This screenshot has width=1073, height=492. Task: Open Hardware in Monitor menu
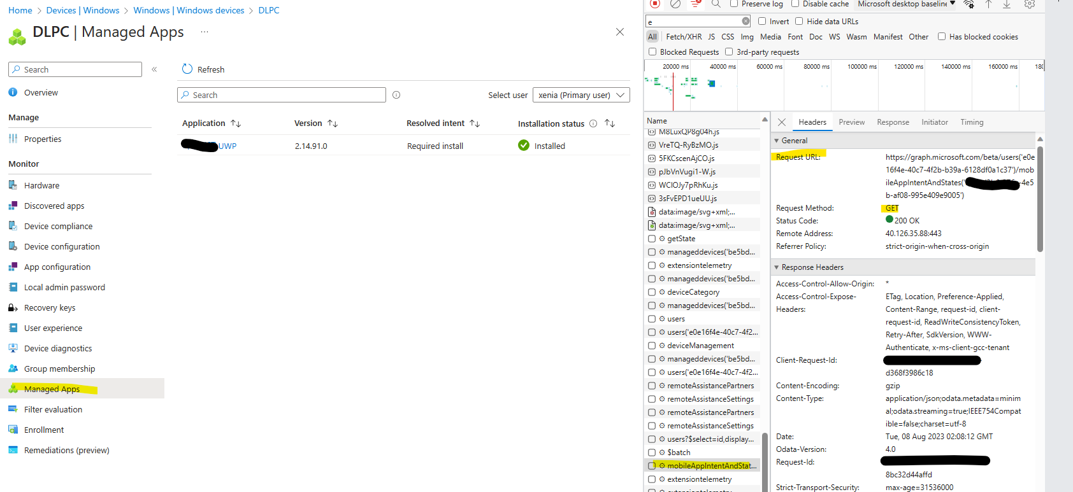(x=41, y=185)
